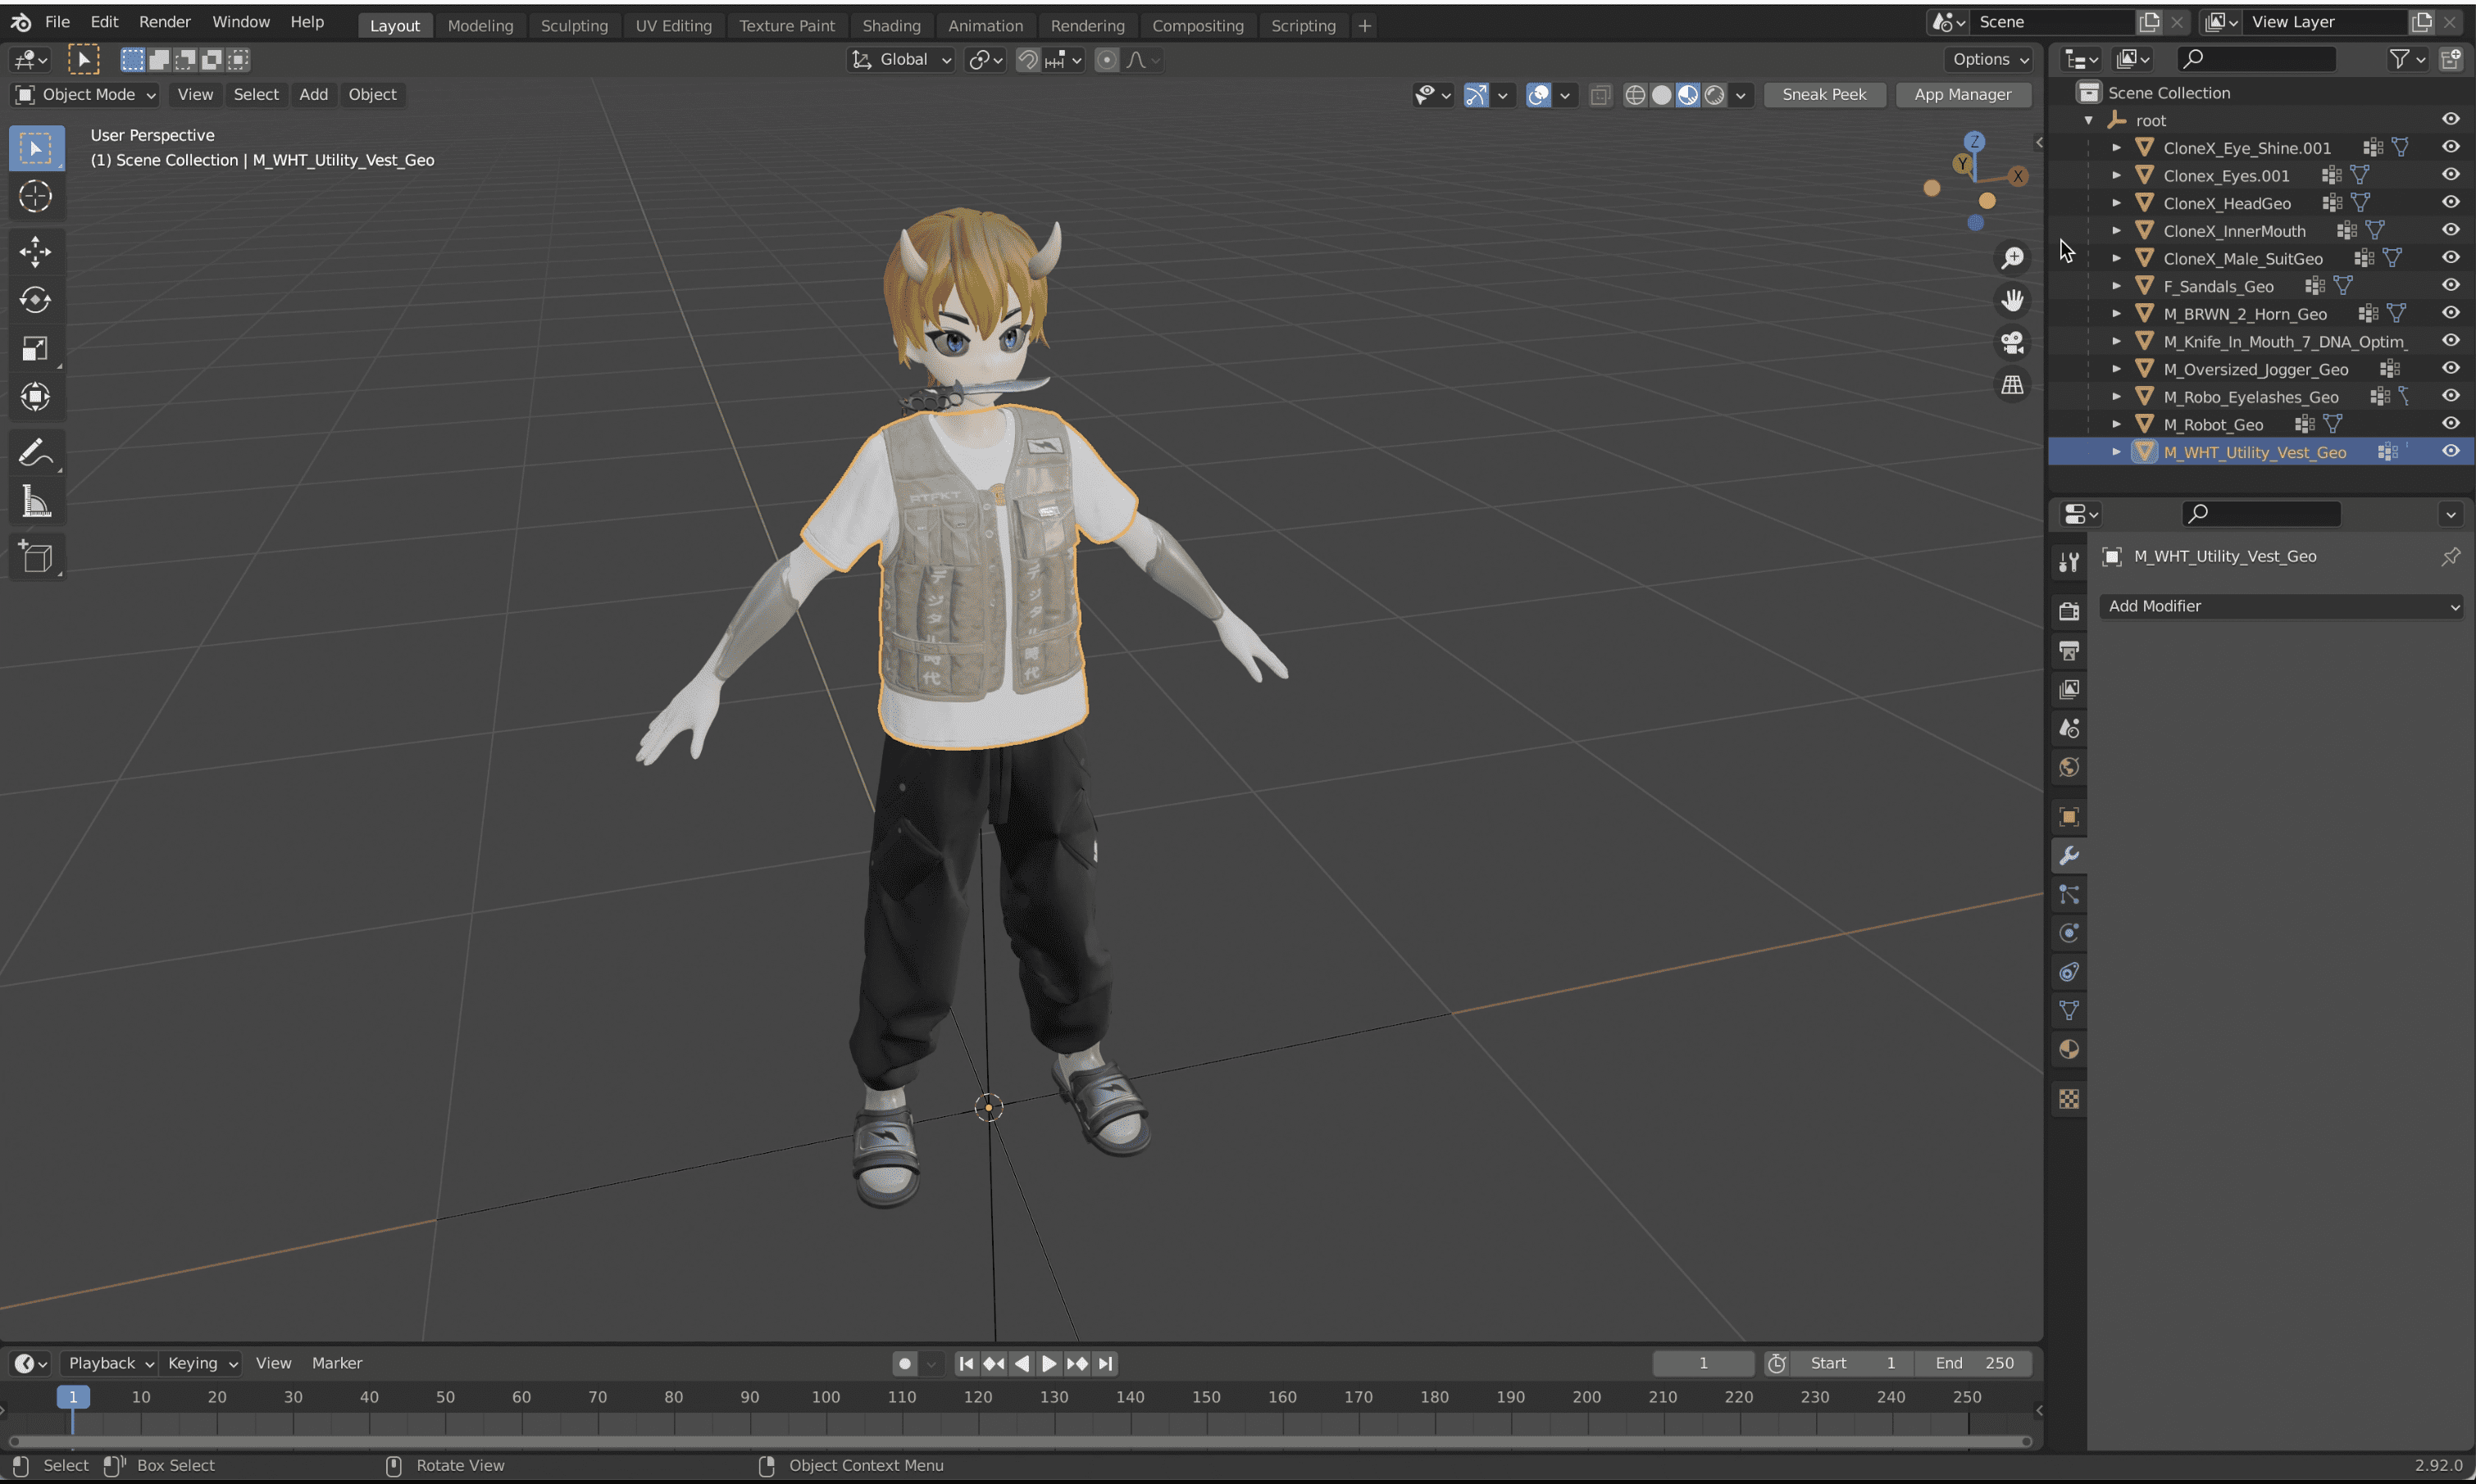2476x1484 pixels.
Task: Click the current frame marker 1
Action: point(73,1397)
